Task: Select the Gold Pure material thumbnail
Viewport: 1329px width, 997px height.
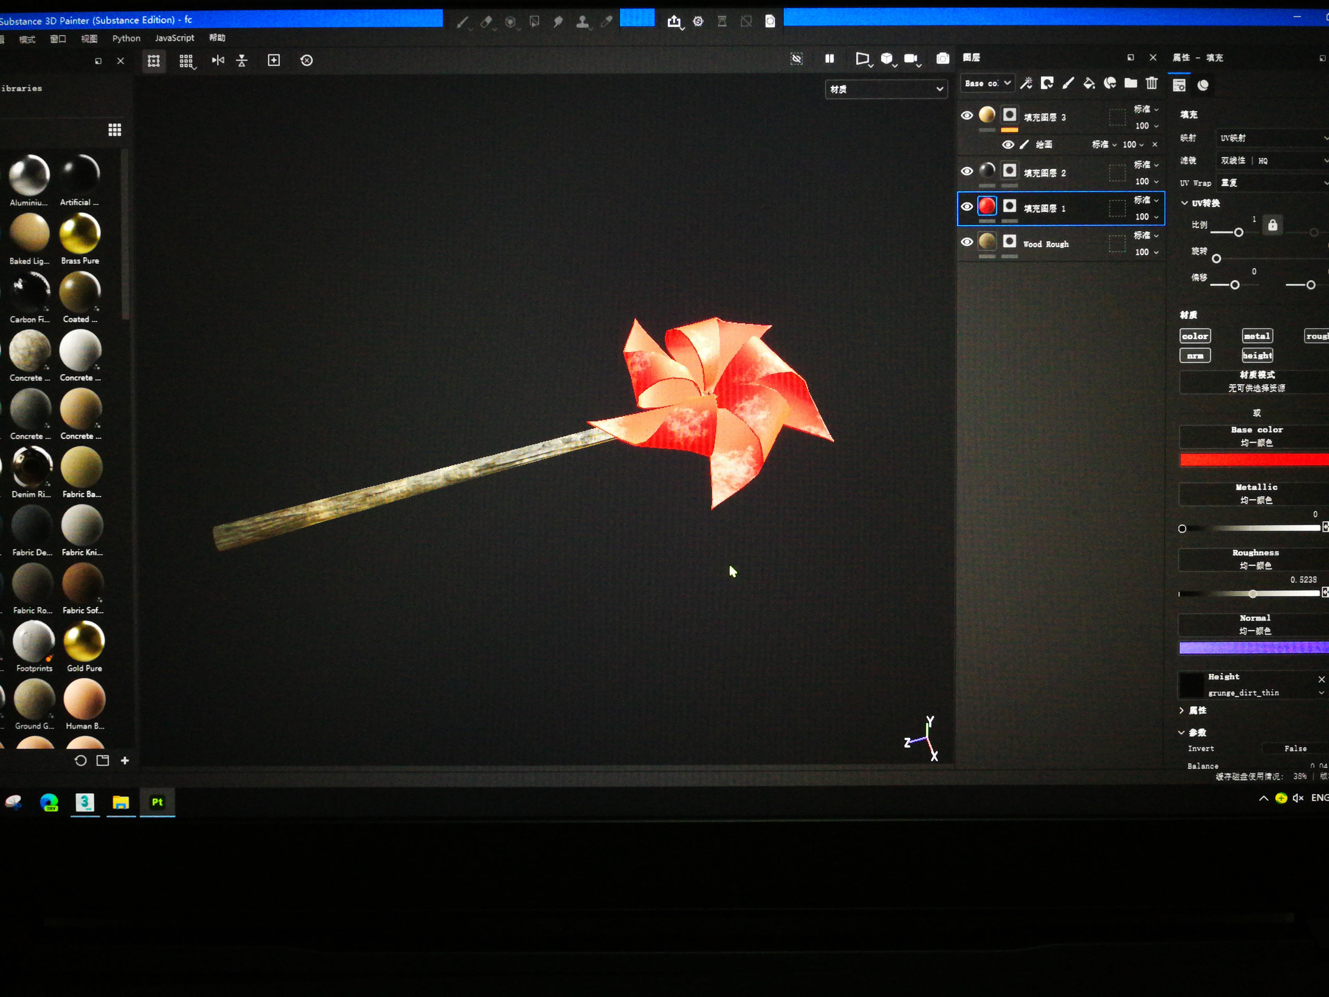Action: point(84,642)
